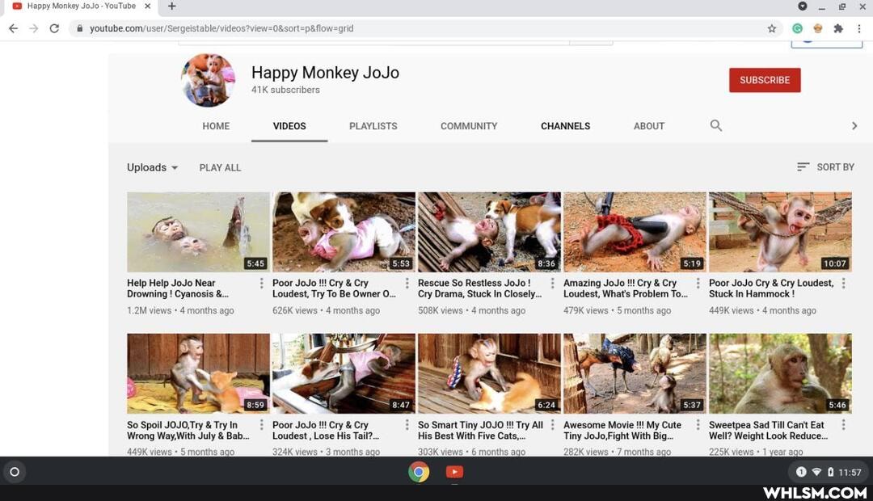
Task: Open a new browser tab with plus icon
Action: (172, 6)
